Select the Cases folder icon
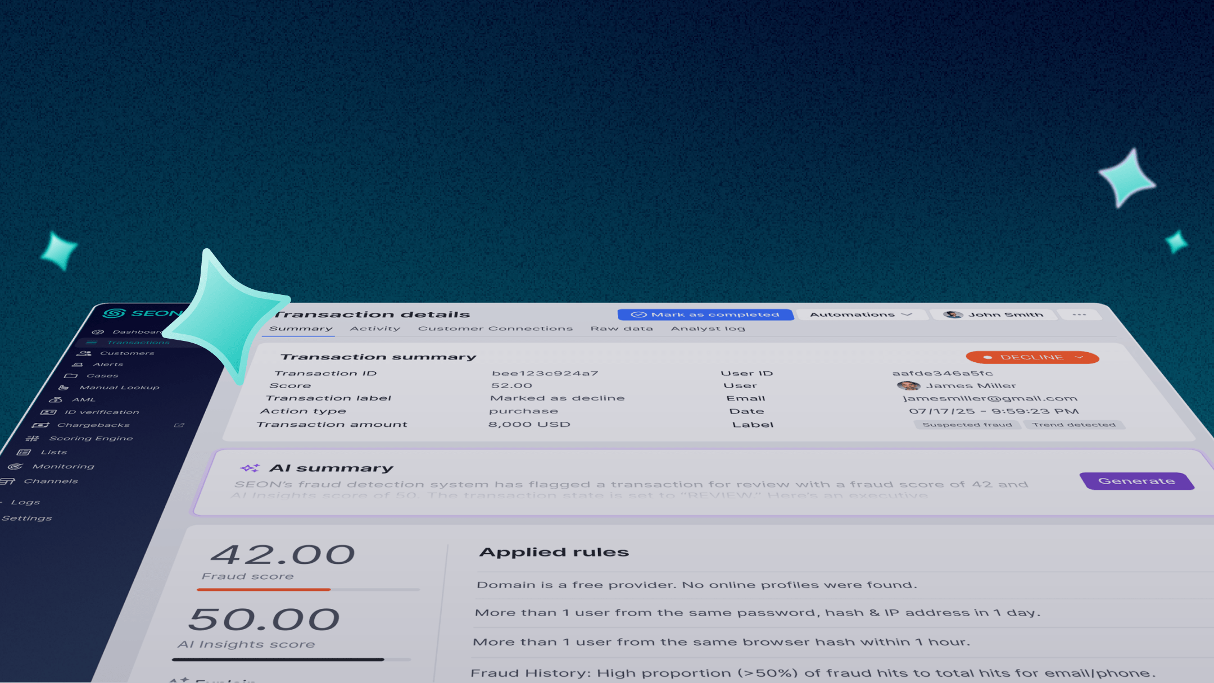Viewport: 1214px width, 683px height. pos(71,376)
